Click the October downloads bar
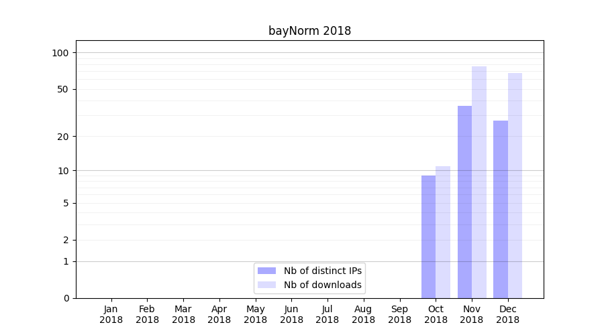The height and width of the screenshot is (335, 604). click(443, 232)
